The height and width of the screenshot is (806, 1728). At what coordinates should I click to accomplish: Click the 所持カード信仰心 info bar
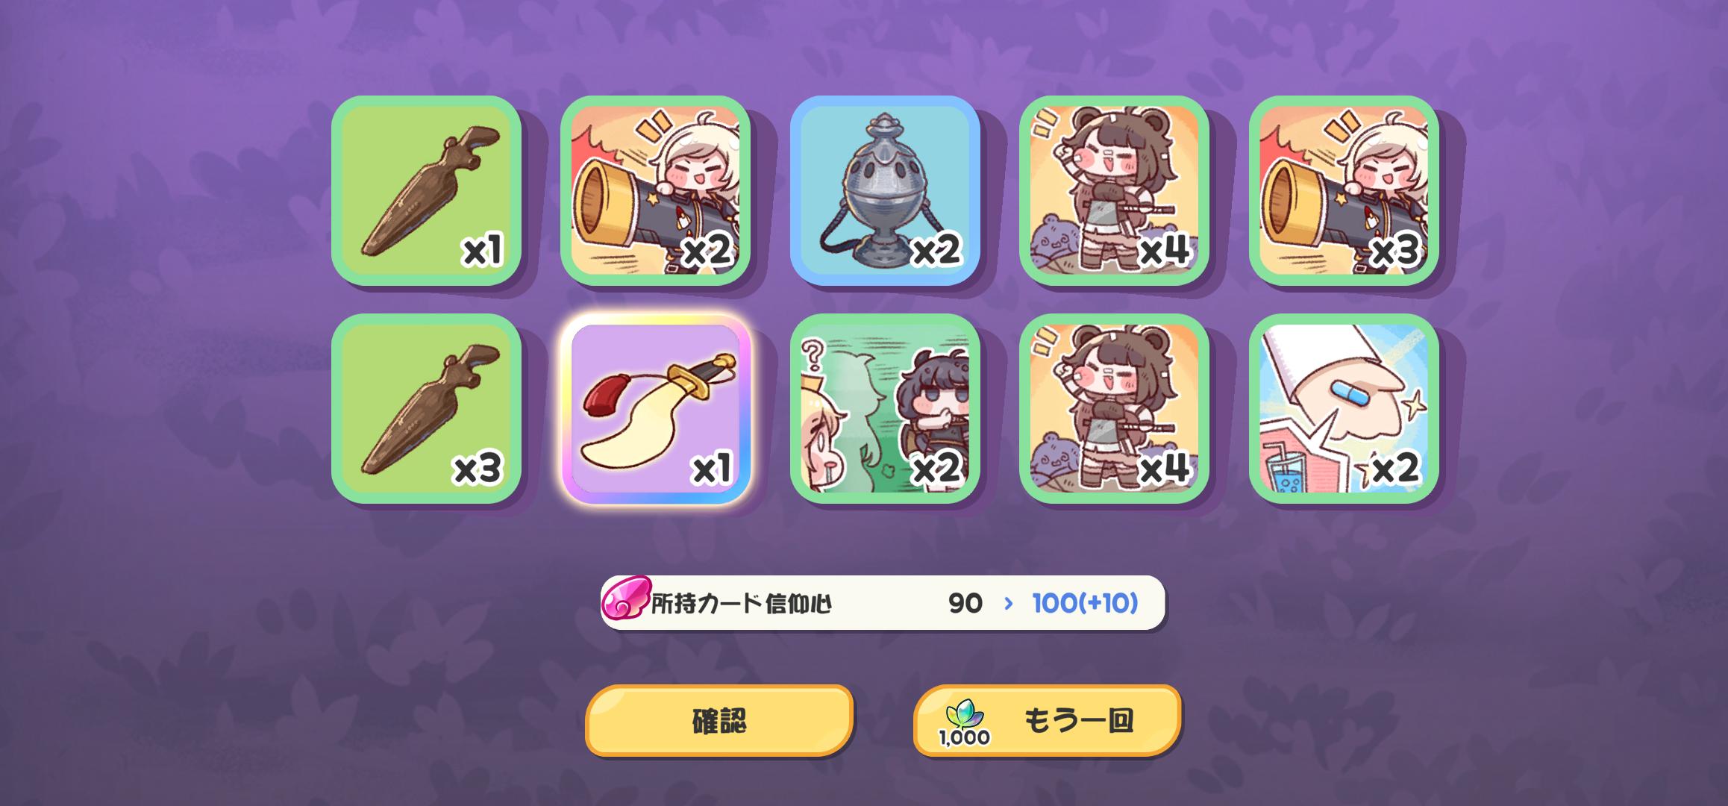click(883, 603)
